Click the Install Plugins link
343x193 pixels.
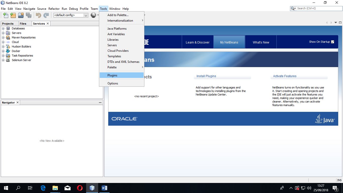coord(206,76)
